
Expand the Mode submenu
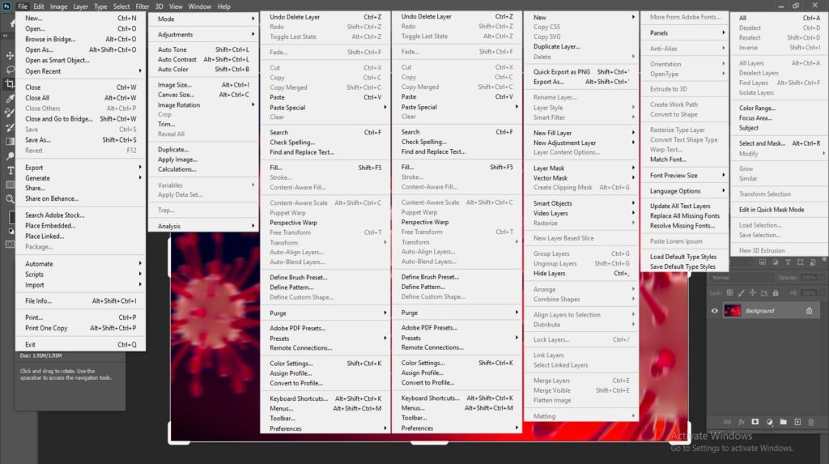point(203,19)
